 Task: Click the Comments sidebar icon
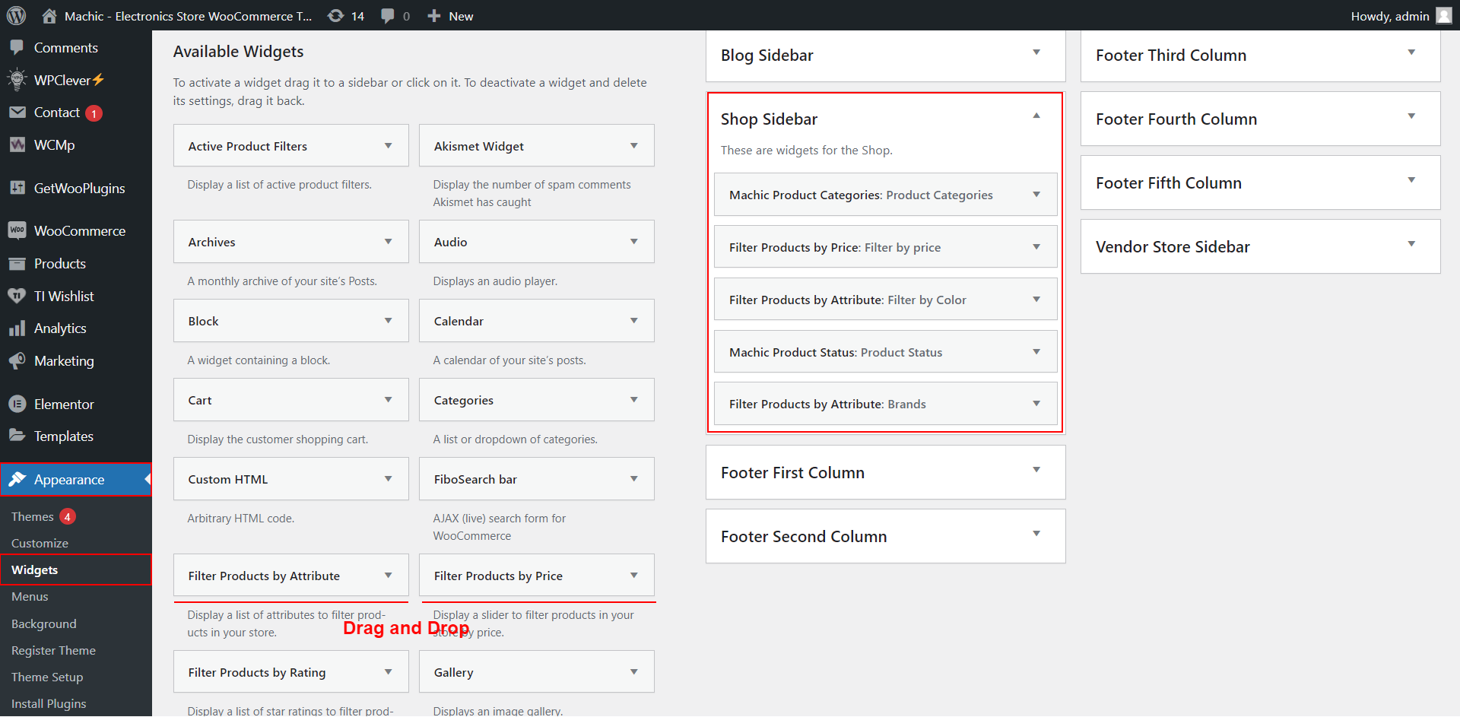(17, 48)
